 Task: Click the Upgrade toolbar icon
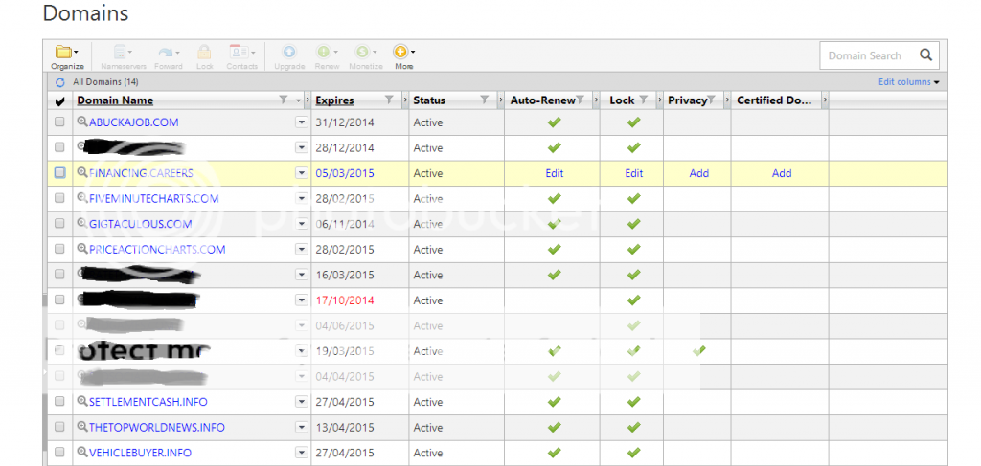289,56
